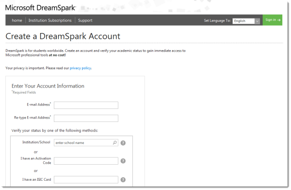Viewport: 291px width, 190px height.
Task: Click the Required Fields note
Action: (24, 92)
